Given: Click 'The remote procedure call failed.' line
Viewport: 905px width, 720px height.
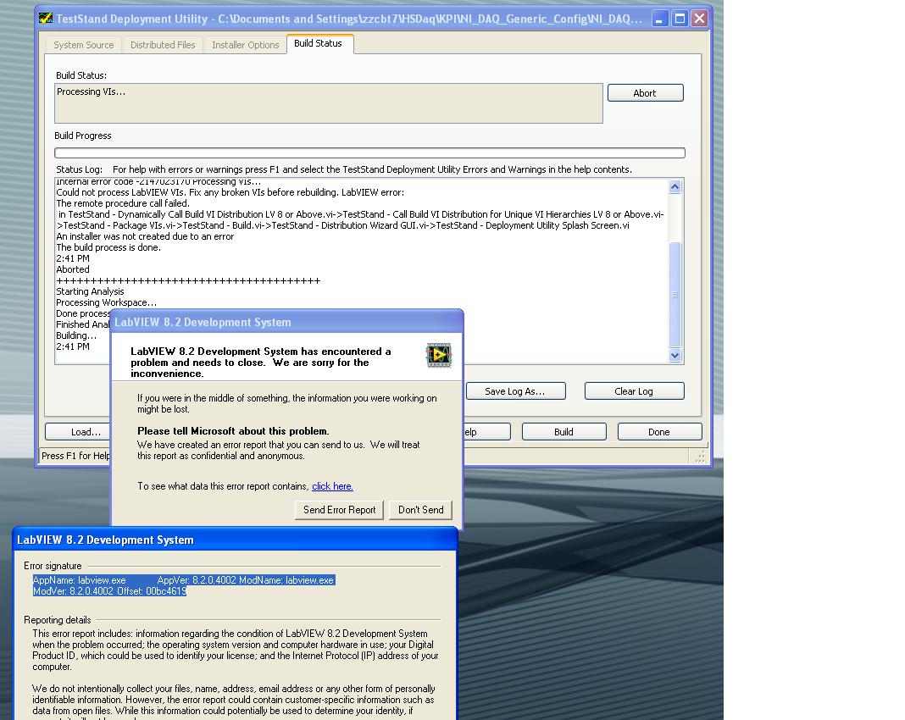Looking at the screenshot, I should point(123,203).
